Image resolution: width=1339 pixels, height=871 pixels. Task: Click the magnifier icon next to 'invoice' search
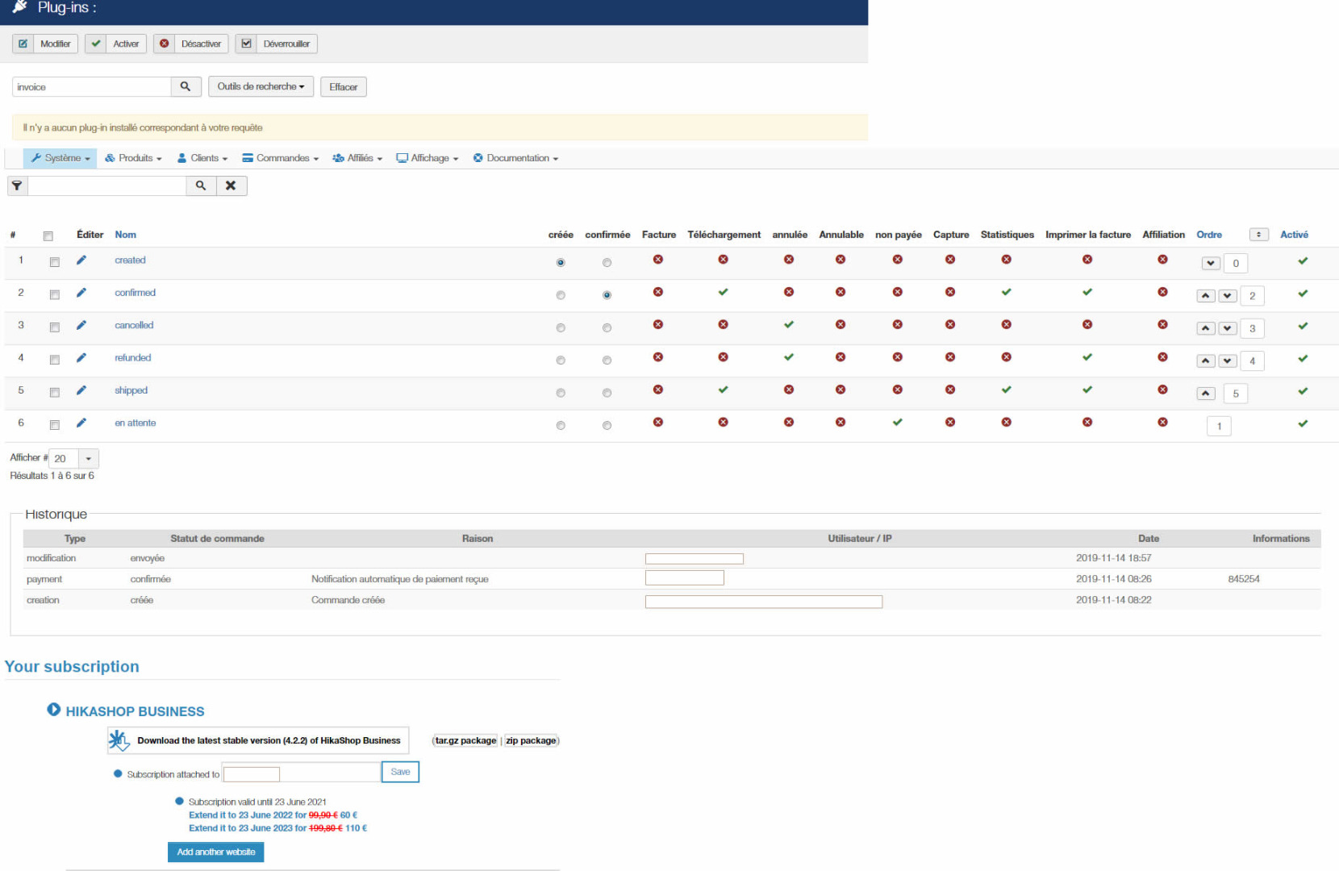[x=186, y=86]
